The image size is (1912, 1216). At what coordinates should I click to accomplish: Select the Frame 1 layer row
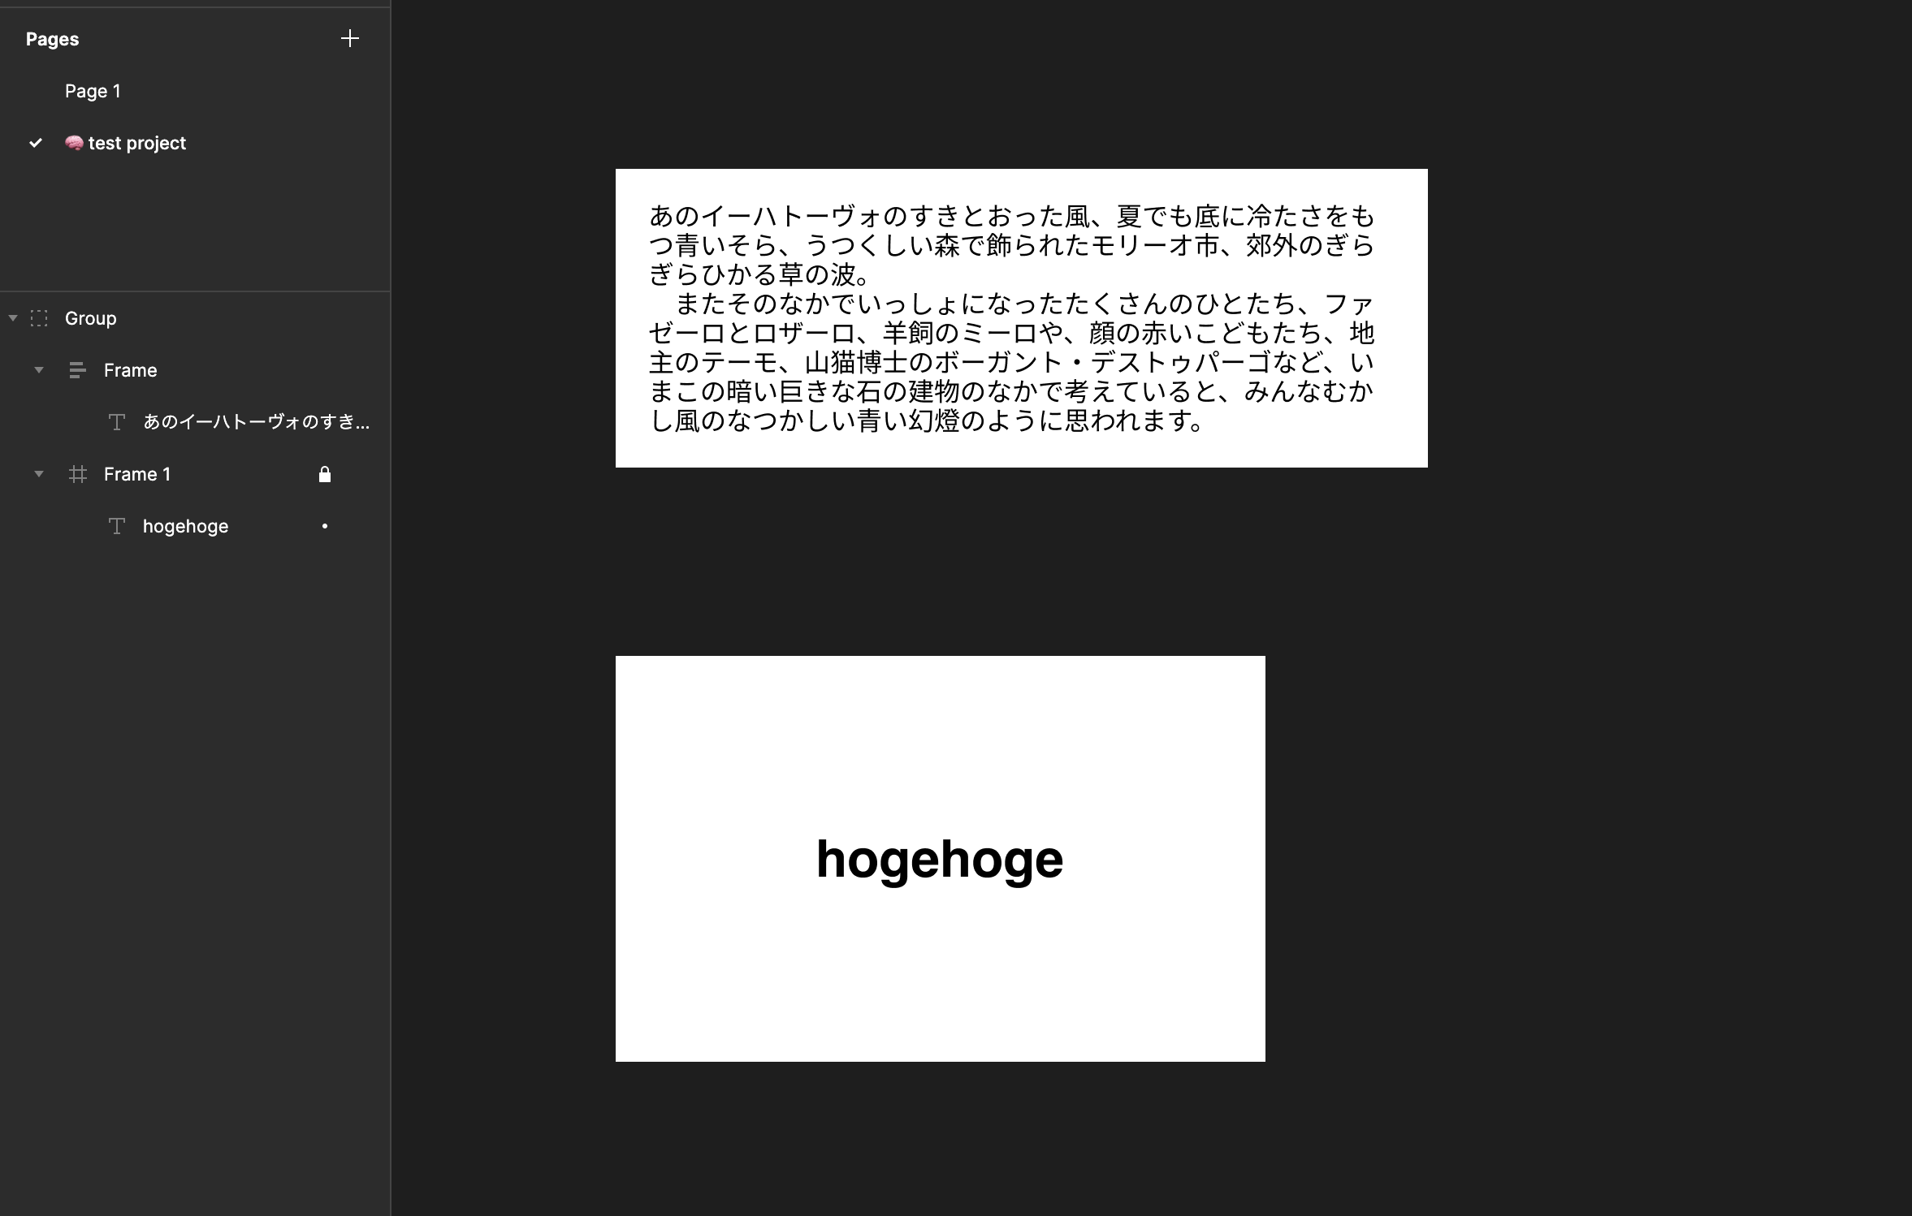pyautogui.click(x=136, y=474)
